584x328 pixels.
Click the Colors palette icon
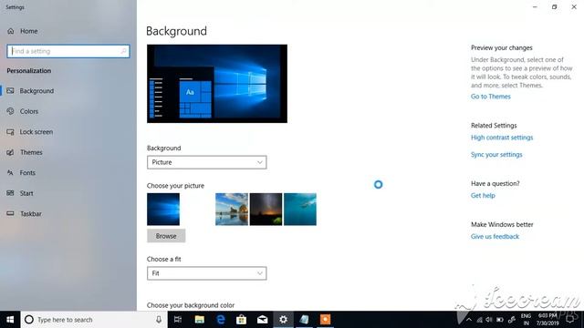tap(10, 111)
